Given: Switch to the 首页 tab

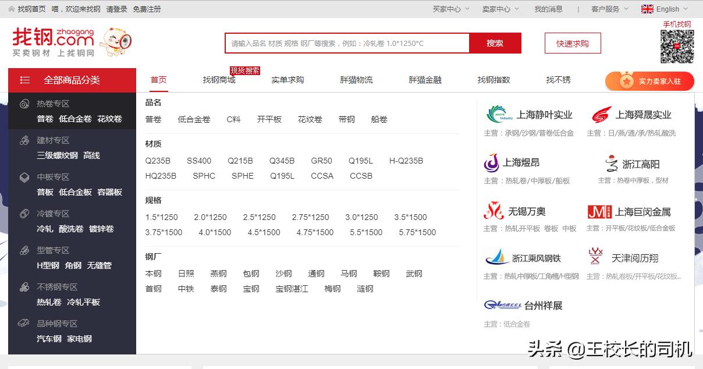Looking at the screenshot, I should click(158, 80).
